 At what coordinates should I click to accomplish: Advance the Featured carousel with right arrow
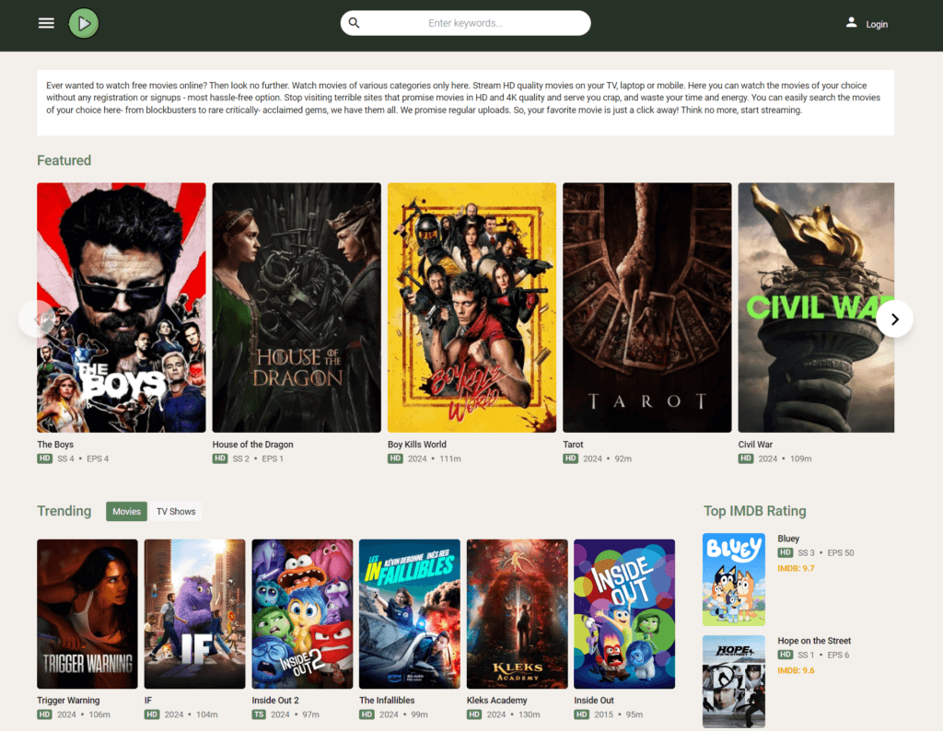pos(894,319)
